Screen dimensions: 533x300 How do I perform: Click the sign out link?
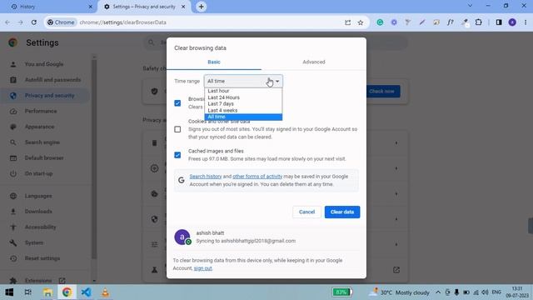pyautogui.click(x=203, y=268)
